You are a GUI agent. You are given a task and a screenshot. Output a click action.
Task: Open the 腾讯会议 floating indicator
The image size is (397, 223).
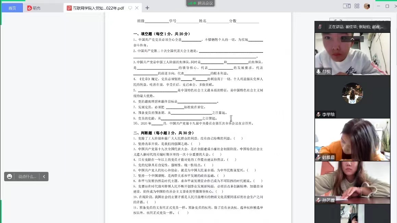point(200,3)
